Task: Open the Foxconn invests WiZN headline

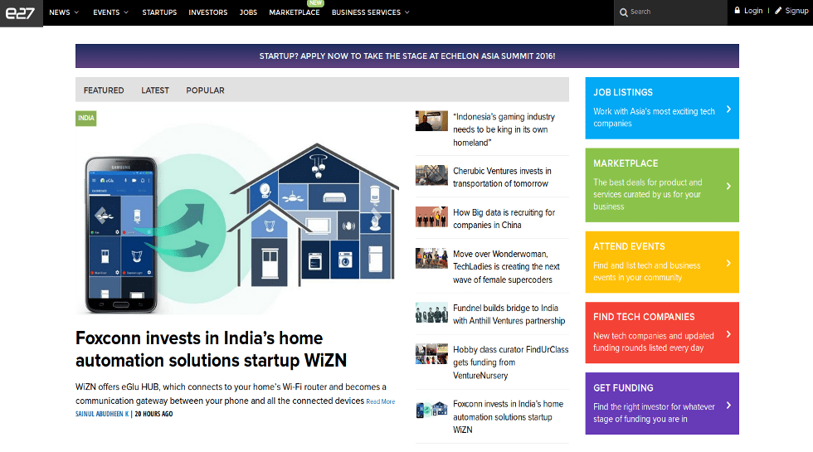Action: [211, 349]
